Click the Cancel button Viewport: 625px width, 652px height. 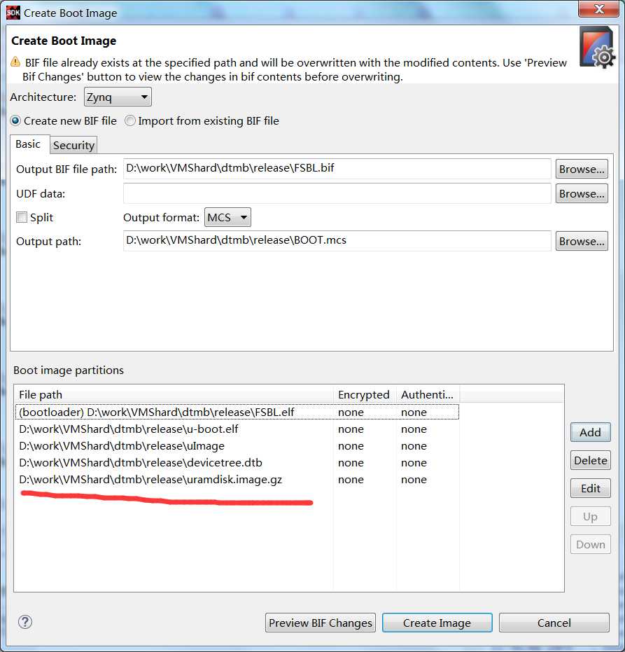(554, 623)
